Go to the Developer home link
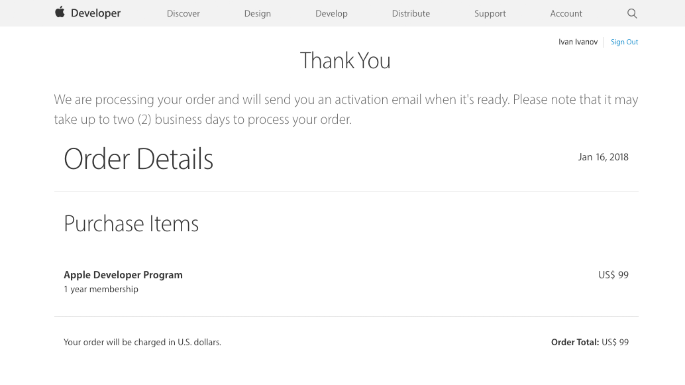The height and width of the screenshot is (385, 685). (x=95, y=13)
